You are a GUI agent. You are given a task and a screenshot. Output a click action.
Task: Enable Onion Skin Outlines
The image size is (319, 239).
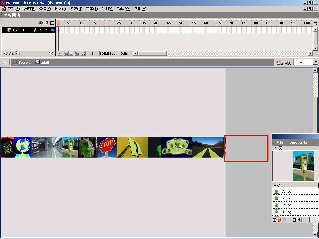pyautogui.click(x=71, y=54)
